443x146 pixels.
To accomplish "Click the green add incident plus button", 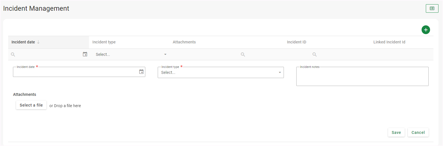I will (426, 30).
